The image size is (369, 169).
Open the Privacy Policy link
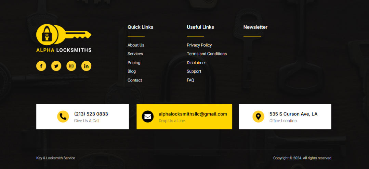point(199,45)
